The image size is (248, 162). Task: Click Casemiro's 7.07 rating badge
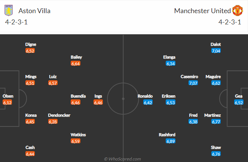pos(193,83)
